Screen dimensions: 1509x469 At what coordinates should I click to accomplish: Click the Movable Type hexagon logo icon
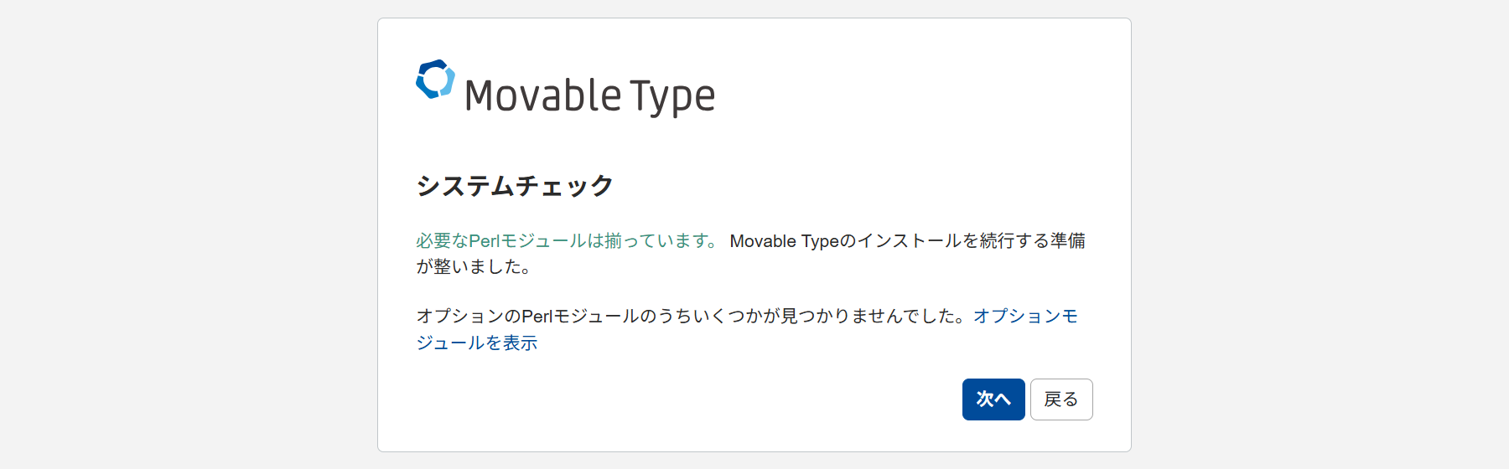point(435,80)
